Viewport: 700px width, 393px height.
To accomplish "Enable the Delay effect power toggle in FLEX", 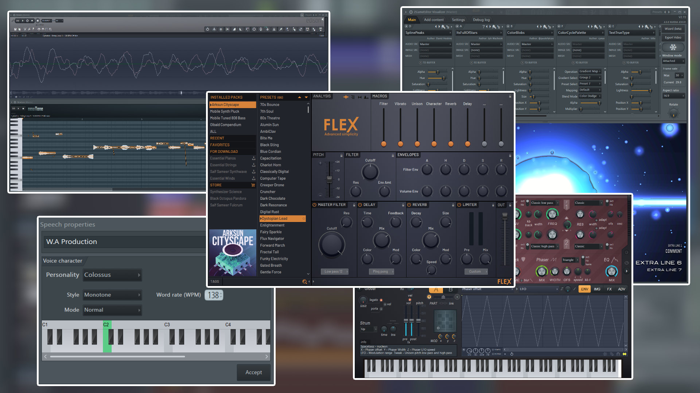I will [359, 205].
